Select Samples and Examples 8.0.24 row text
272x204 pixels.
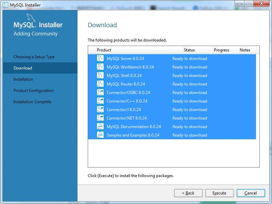pyautogui.click(x=133, y=135)
